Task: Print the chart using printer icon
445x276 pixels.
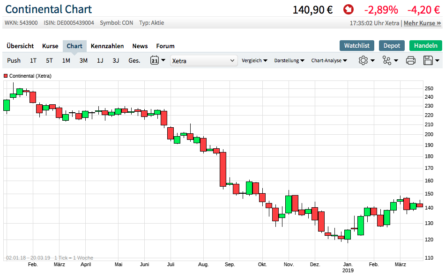Action: [x=410, y=60]
